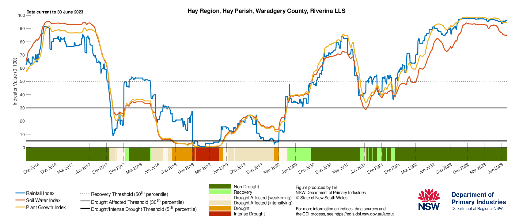Click the Non-Drought dark green legend swatch
The width and height of the screenshot is (523, 220).
(x=220, y=186)
